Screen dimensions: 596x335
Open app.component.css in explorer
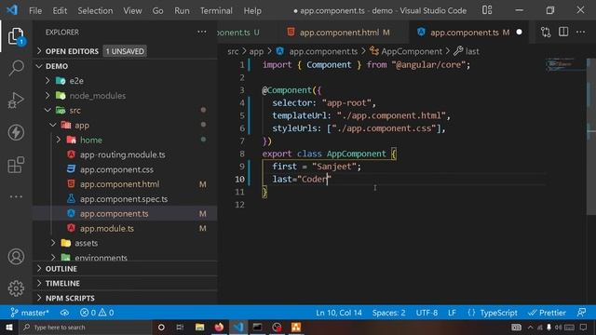point(116,169)
